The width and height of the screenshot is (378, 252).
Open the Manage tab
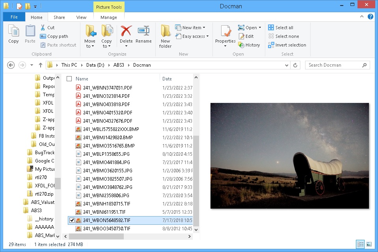108,17
